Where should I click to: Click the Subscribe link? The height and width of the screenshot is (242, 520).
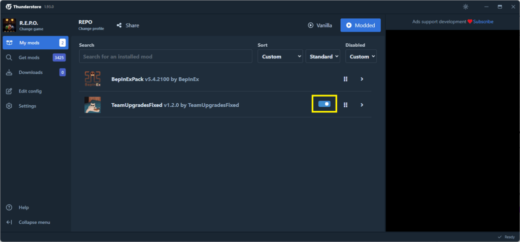pos(483,21)
